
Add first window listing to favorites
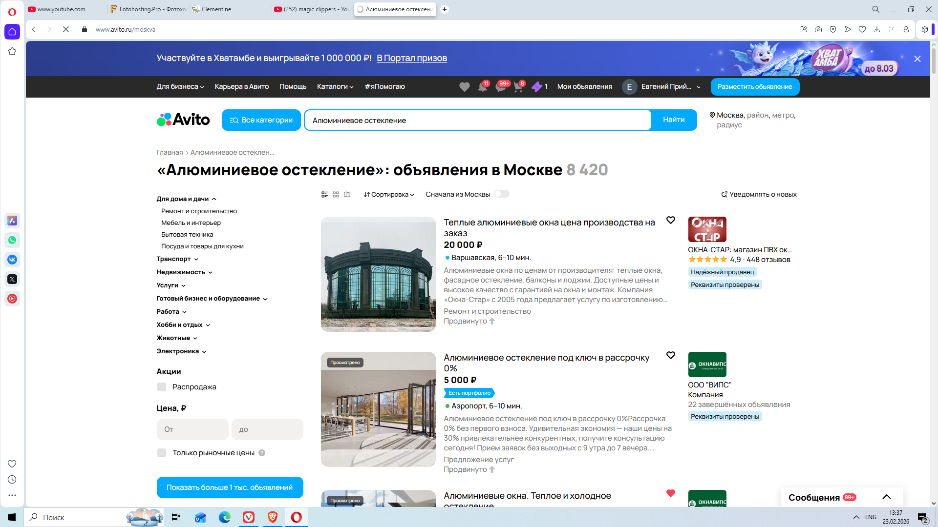click(x=670, y=220)
